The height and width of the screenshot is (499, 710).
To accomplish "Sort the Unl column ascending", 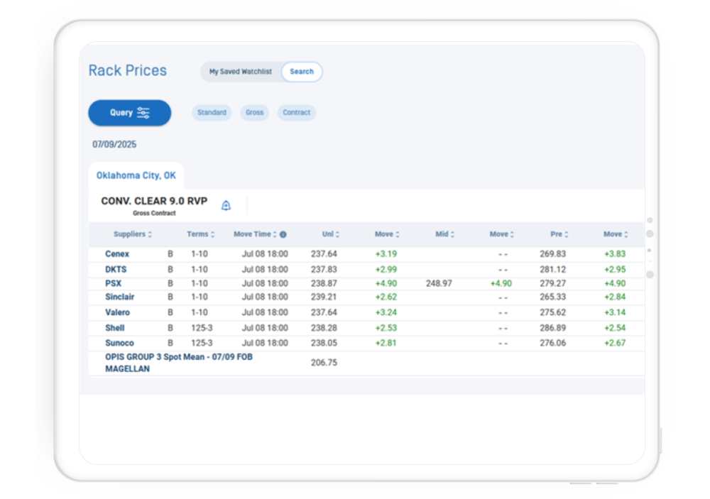I will click(337, 234).
